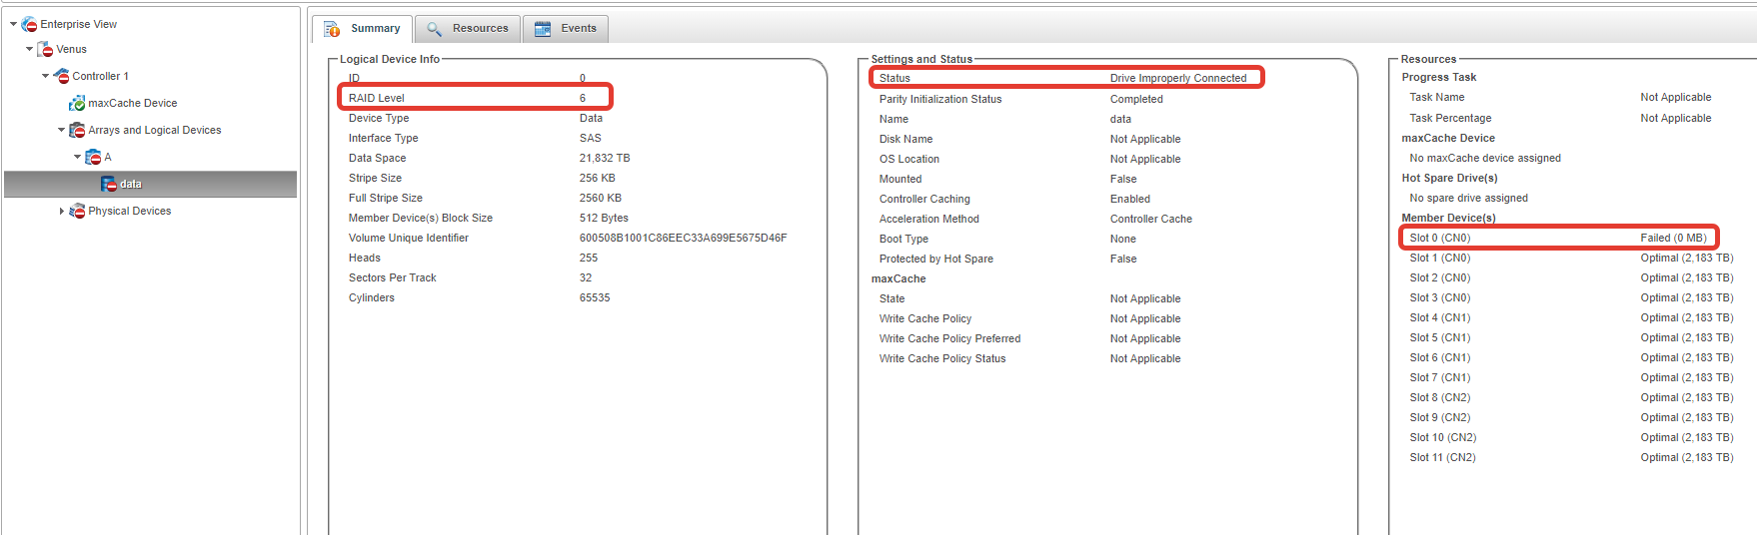Select the Summary tab

pyautogui.click(x=363, y=29)
